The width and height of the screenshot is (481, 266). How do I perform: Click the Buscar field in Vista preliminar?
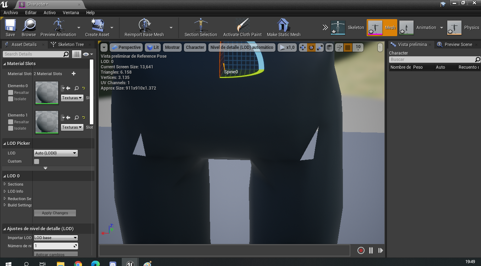tap(434, 60)
